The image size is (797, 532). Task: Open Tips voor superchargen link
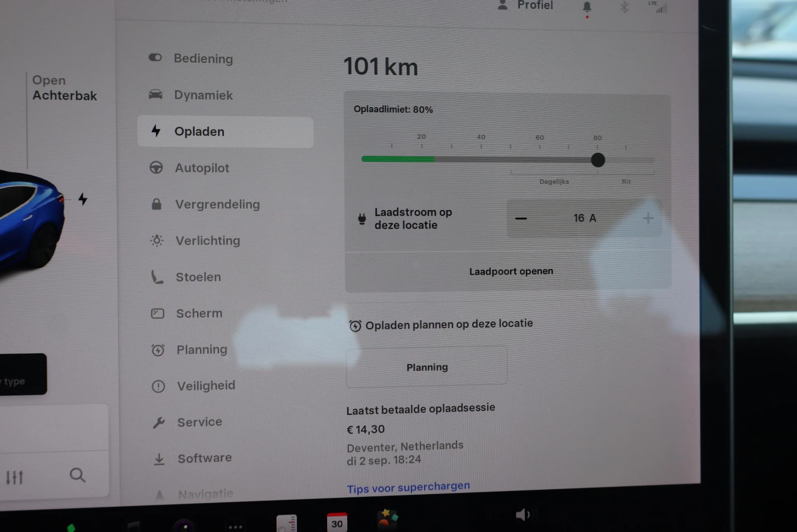point(408,487)
